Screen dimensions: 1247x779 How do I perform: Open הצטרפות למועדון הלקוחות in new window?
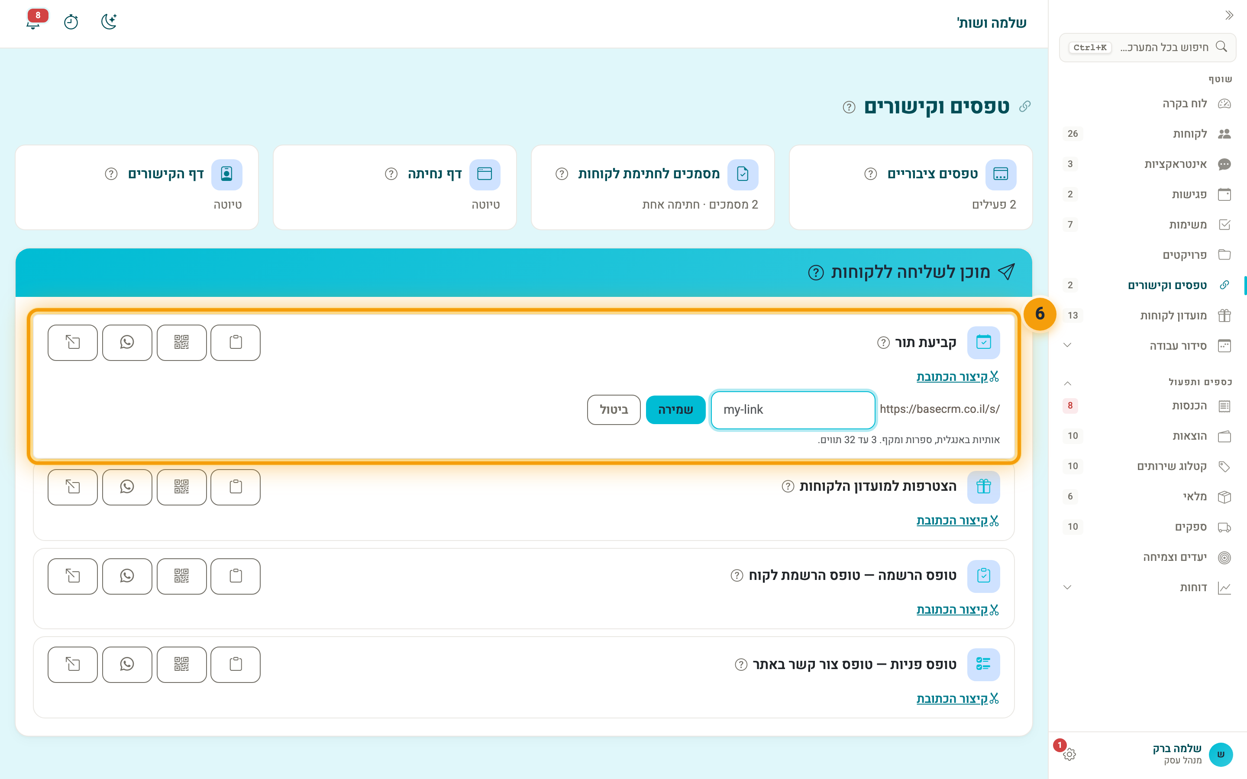(x=73, y=487)
